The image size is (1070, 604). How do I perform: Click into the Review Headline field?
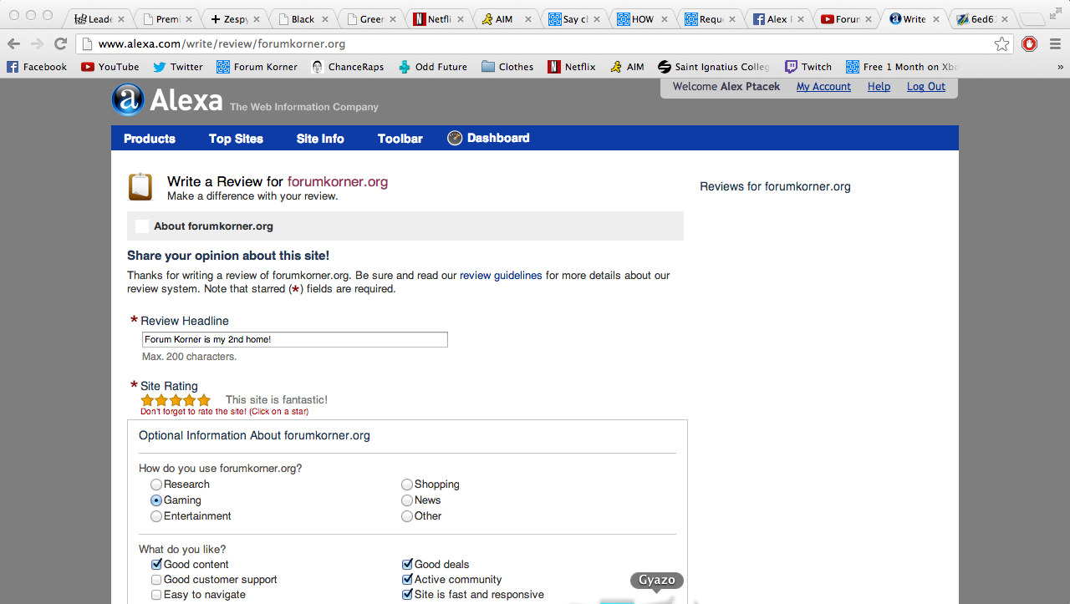295,339
